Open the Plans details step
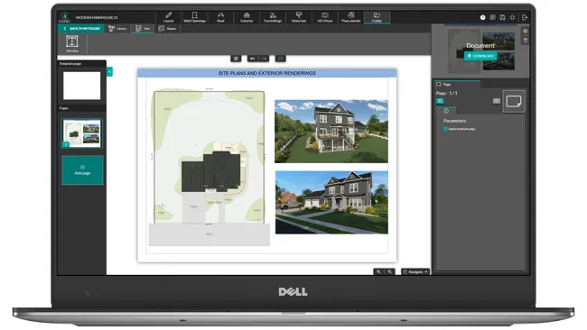587x330 pixels. click(350, 17)
